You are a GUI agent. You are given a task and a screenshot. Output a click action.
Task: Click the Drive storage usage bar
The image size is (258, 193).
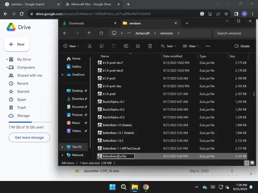tap(30, 122)
